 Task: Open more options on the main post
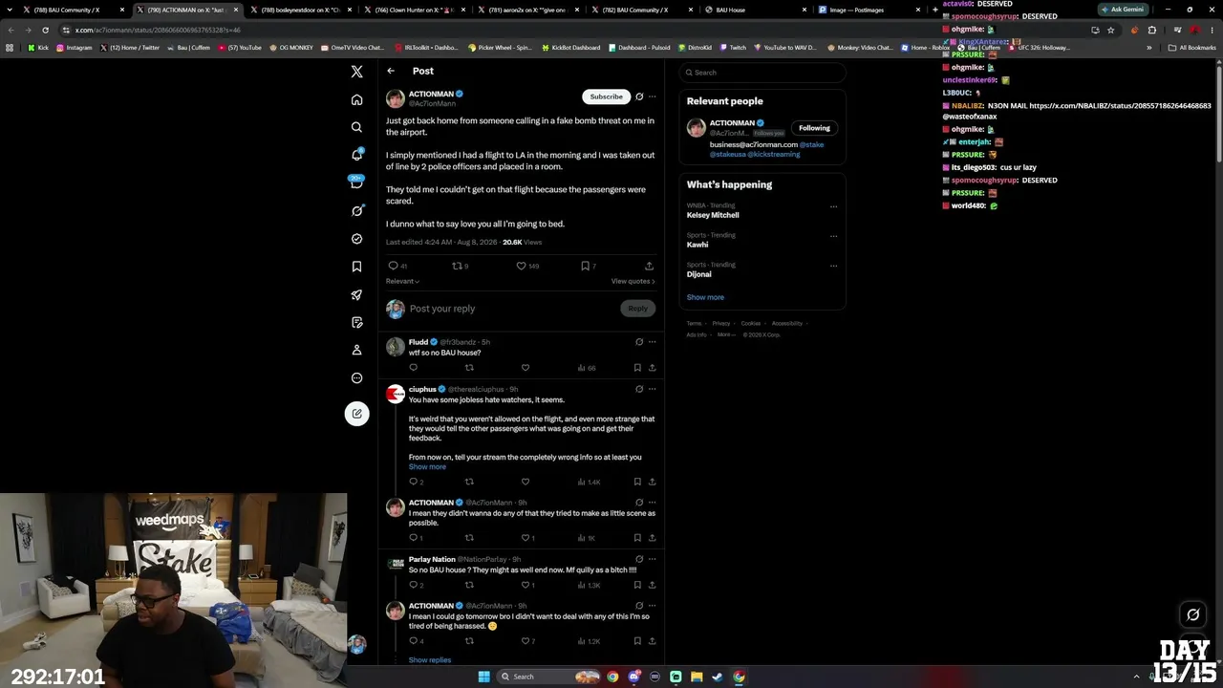[x=653, y=97]
